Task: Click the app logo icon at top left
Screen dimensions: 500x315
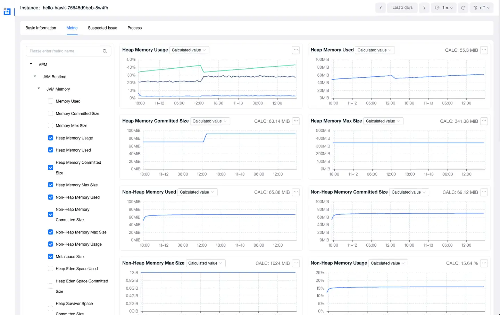Action: [7, 12]
